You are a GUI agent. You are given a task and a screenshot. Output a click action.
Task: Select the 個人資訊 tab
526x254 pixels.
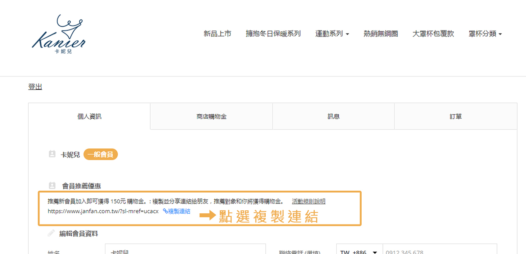pos(89,116)
